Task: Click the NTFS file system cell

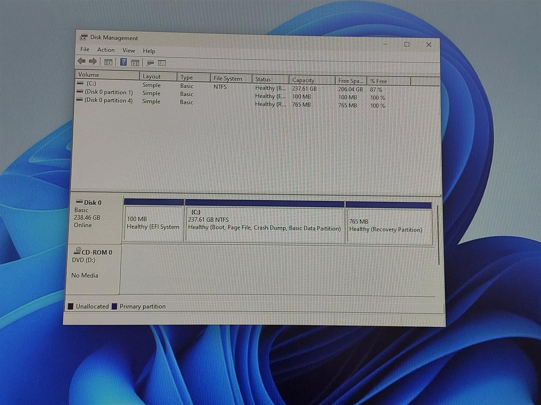Action: coord(220,87)
